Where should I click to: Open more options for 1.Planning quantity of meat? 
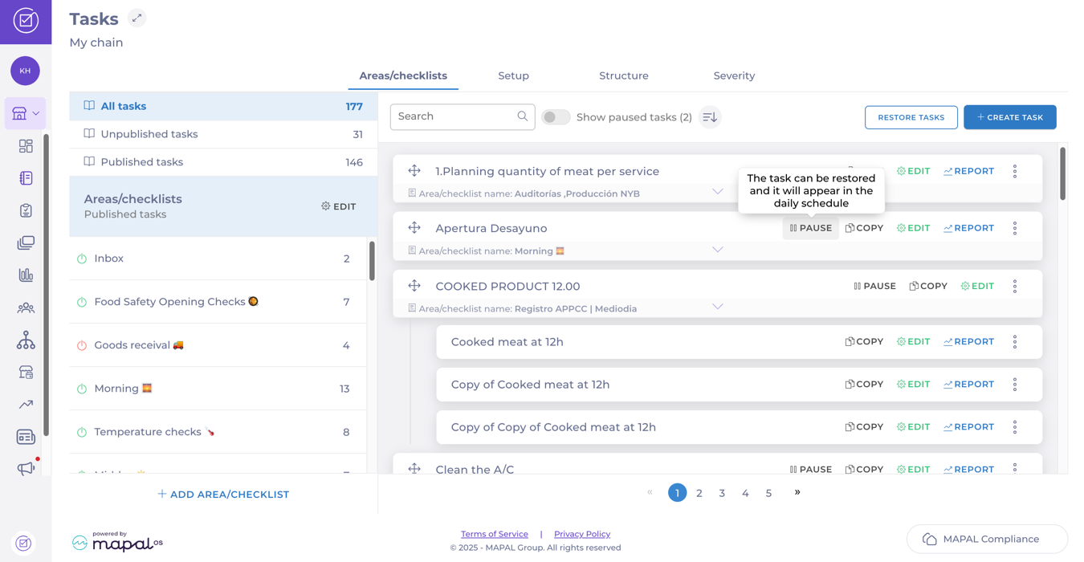[1015, 171]
